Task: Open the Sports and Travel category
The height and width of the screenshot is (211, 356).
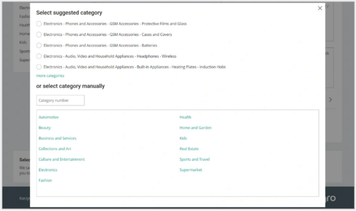Action: 194,159
